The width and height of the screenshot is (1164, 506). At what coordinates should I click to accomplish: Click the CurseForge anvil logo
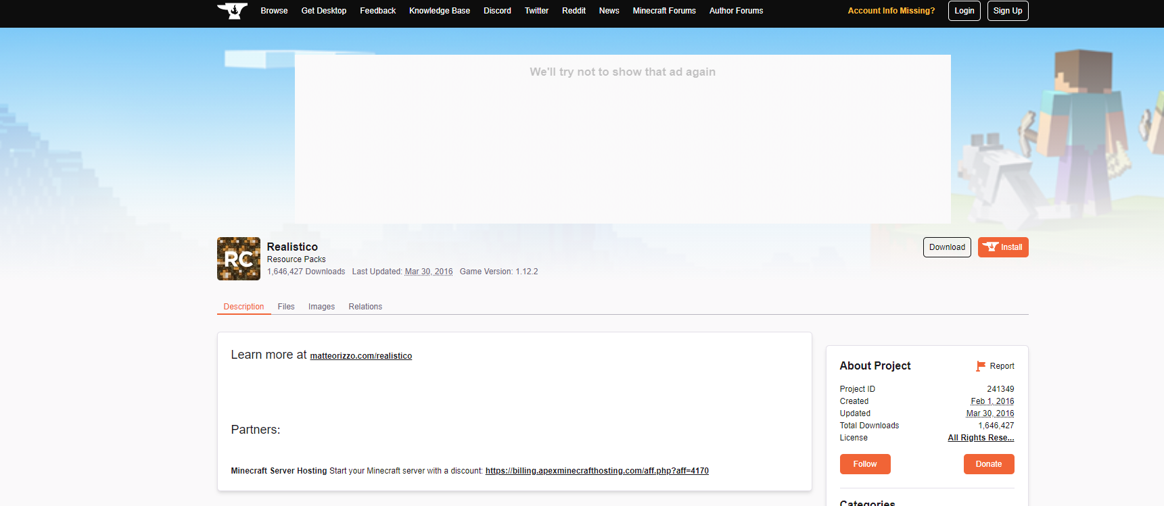pos(232,11)
